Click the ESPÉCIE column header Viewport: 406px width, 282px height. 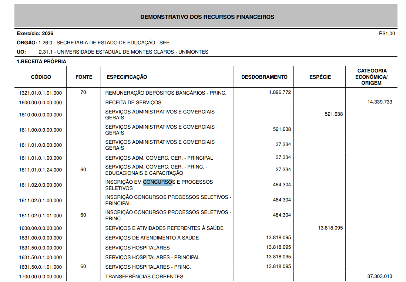click(320, 77)
